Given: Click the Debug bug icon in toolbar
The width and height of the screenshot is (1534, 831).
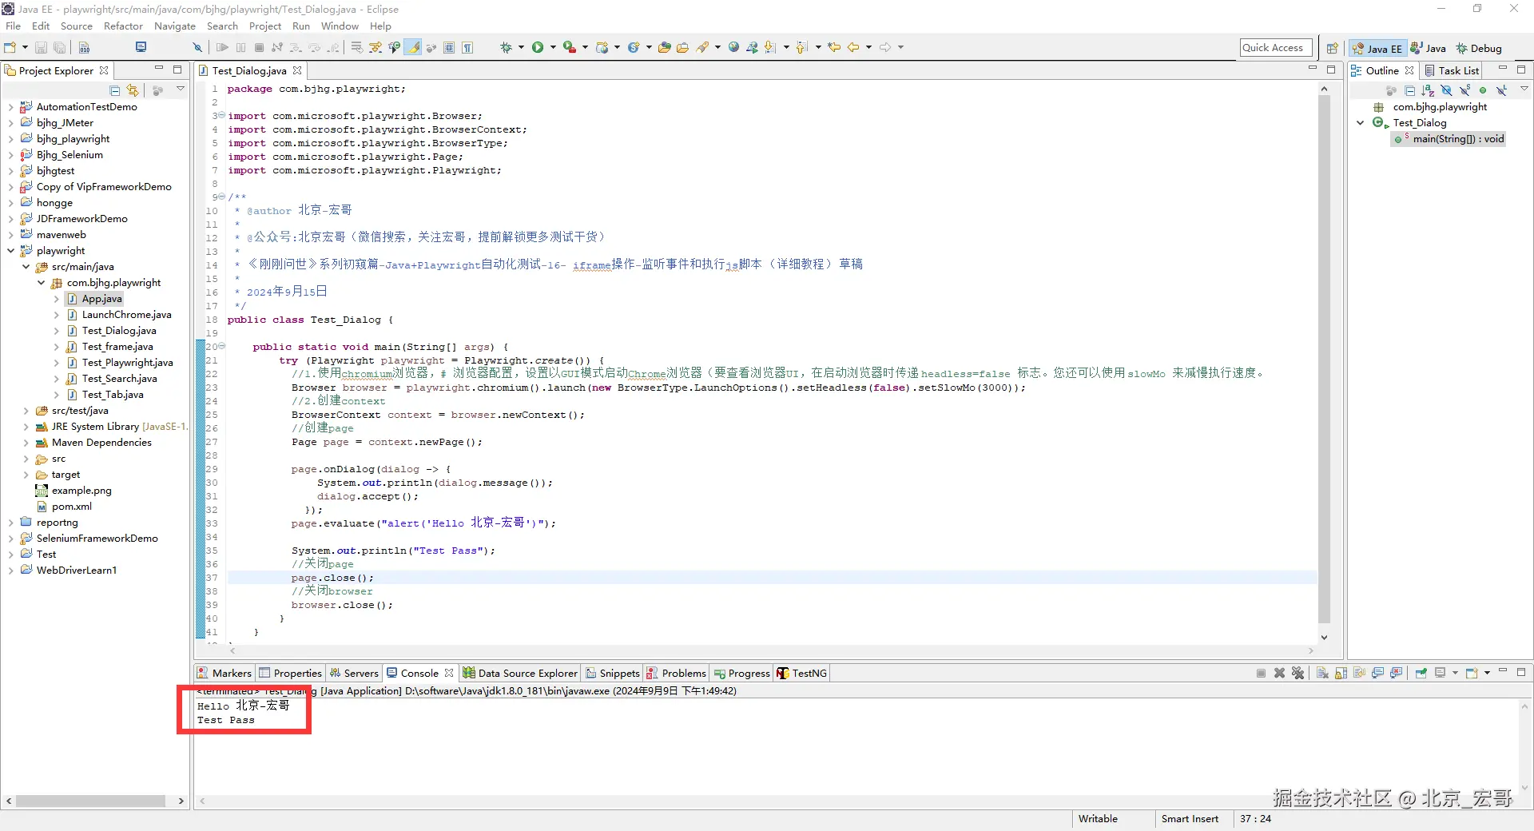Looking at the screenshot, I should 506,47.
